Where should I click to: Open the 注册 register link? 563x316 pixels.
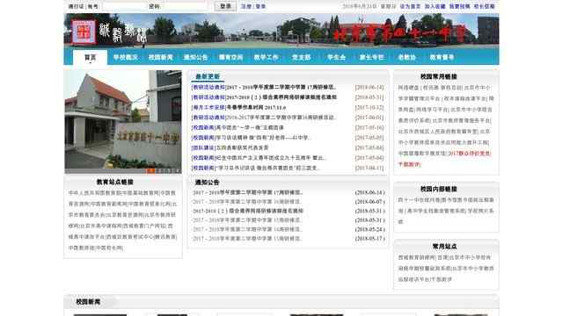pos(246,6)
